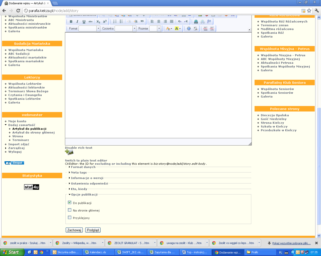Expand Ustawienia odpowiedzi section
The image size is (321, 256).
pos(89,183)
